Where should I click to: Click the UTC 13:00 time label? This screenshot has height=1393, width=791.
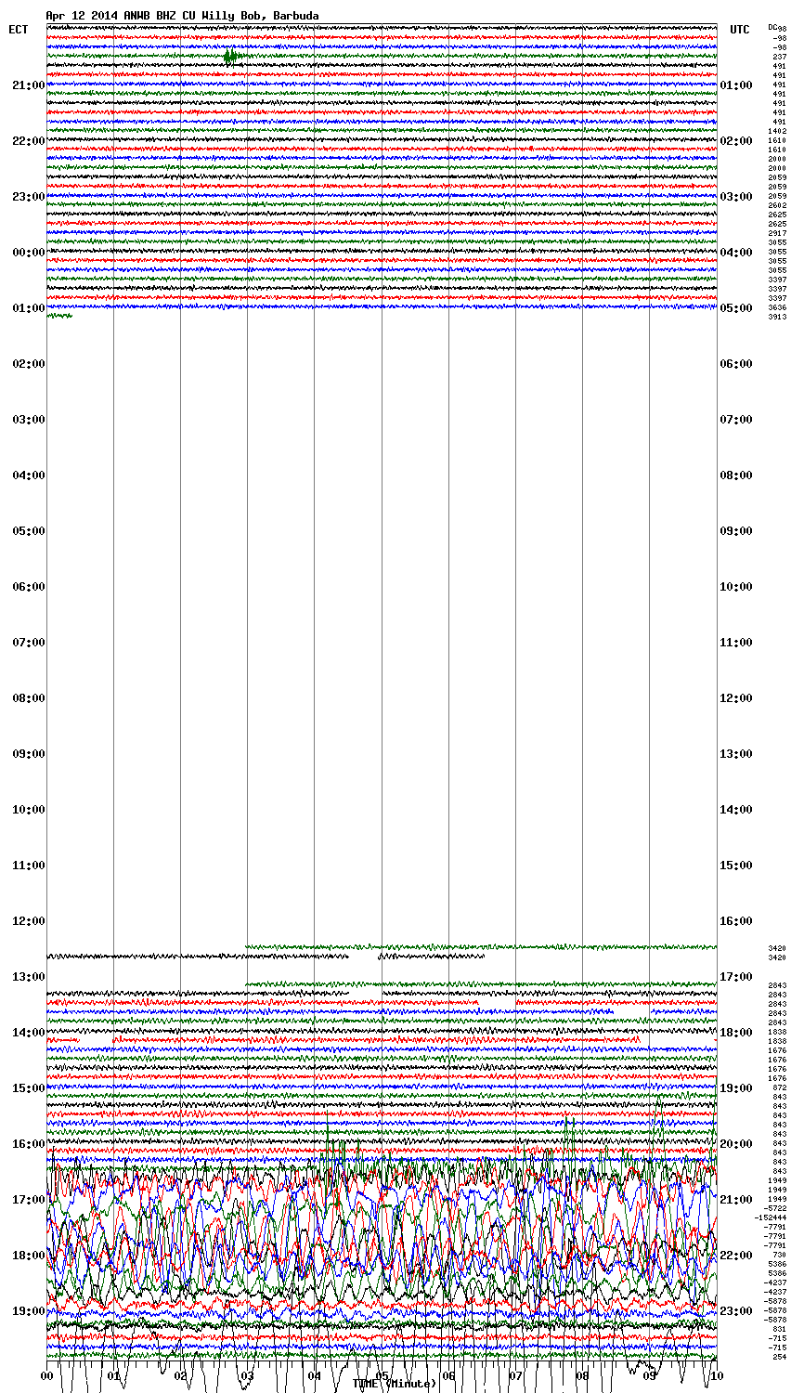(x=736, y=754)
